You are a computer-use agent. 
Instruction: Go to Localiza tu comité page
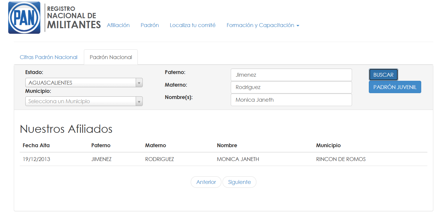pyautogui.click(x=193, y=25)
